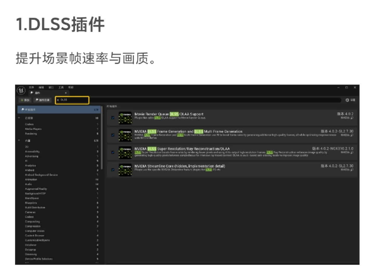The height and width of the screenshot is (280, 374).
Task: Open the 文件 menu
Action: click(x=31, y=87)
